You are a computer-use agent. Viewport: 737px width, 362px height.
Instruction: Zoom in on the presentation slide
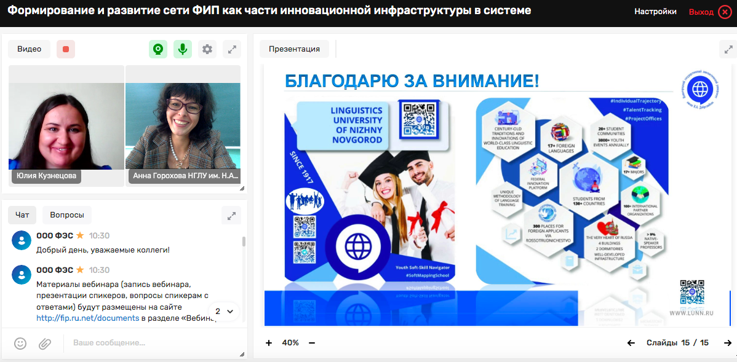click(269, 343)
